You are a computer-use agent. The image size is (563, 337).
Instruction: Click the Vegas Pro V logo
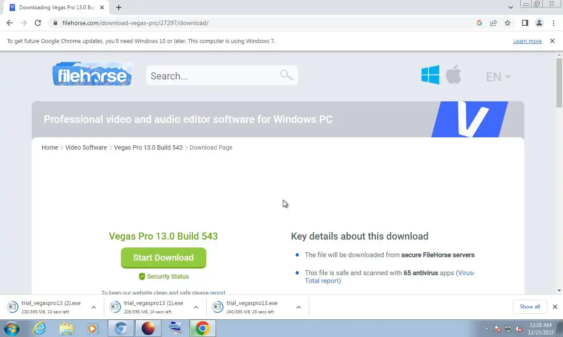pyautogui.click(x=470, y=119)
